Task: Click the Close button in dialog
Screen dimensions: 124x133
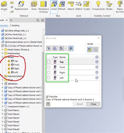Action: (93, 104)
